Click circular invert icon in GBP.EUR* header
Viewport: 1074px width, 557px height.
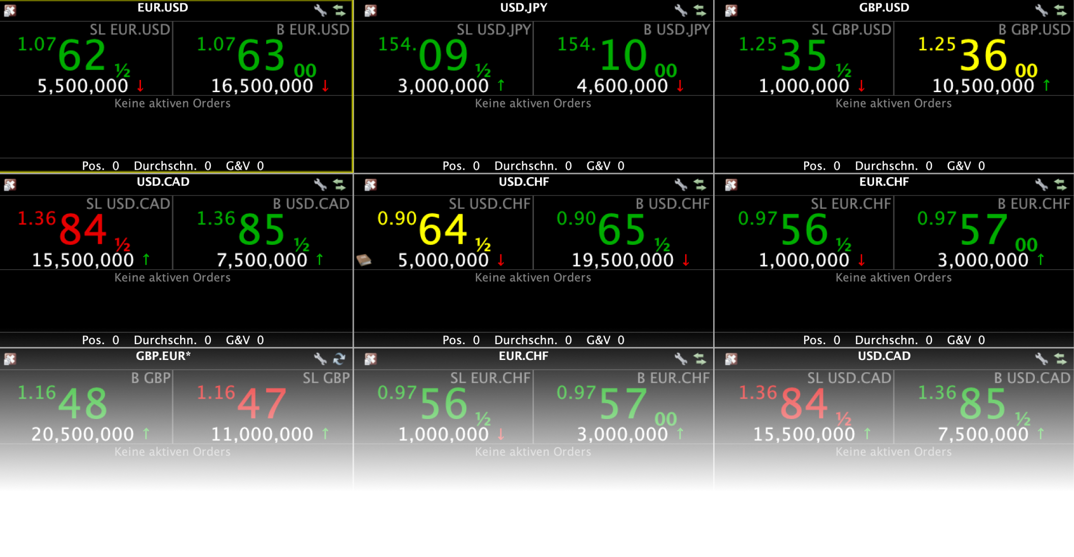click(x=340, y=358)
